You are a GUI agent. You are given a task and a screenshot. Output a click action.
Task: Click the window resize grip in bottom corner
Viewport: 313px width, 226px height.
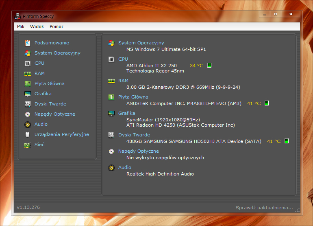pyautogui.click(x=298, y=210)
